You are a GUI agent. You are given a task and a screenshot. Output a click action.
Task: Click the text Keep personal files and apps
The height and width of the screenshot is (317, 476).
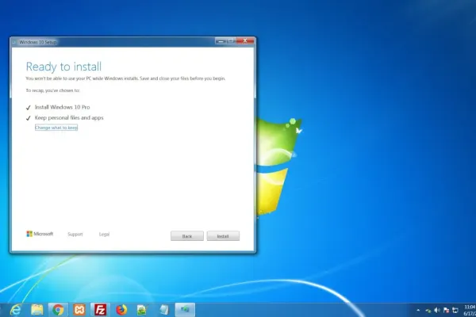[69, 118]
